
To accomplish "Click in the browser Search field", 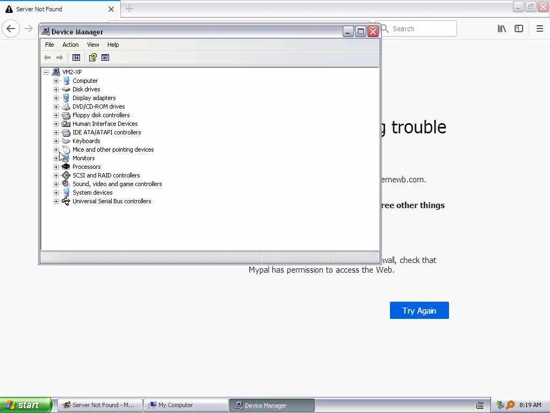I will (x=418, y=29).
